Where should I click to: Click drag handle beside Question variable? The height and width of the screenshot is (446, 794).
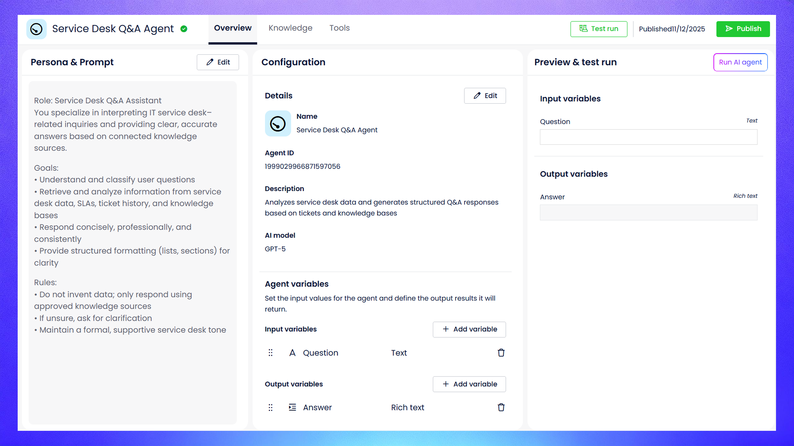pos(270,353)
